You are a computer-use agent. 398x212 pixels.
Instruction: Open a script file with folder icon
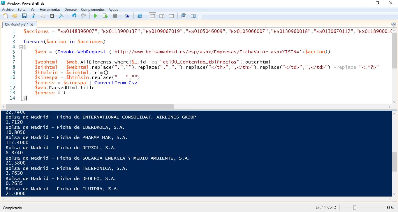(x=15, y=16)
